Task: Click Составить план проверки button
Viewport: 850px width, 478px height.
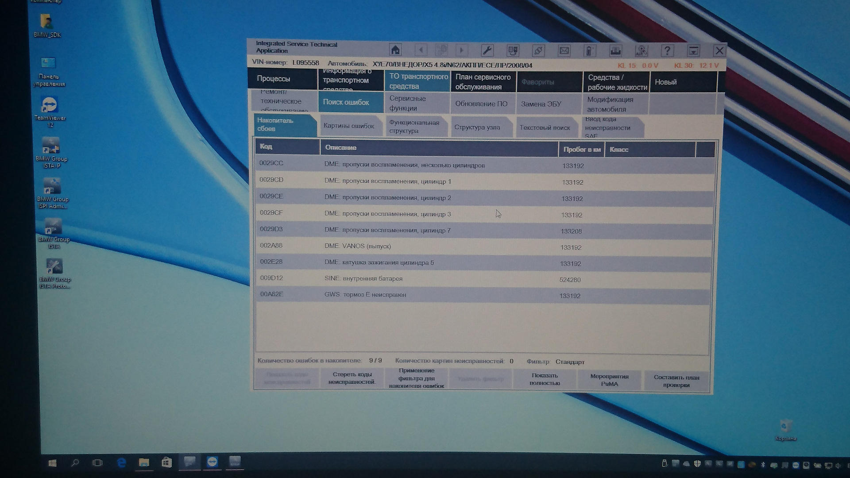Action: click(x=676, y=381)
